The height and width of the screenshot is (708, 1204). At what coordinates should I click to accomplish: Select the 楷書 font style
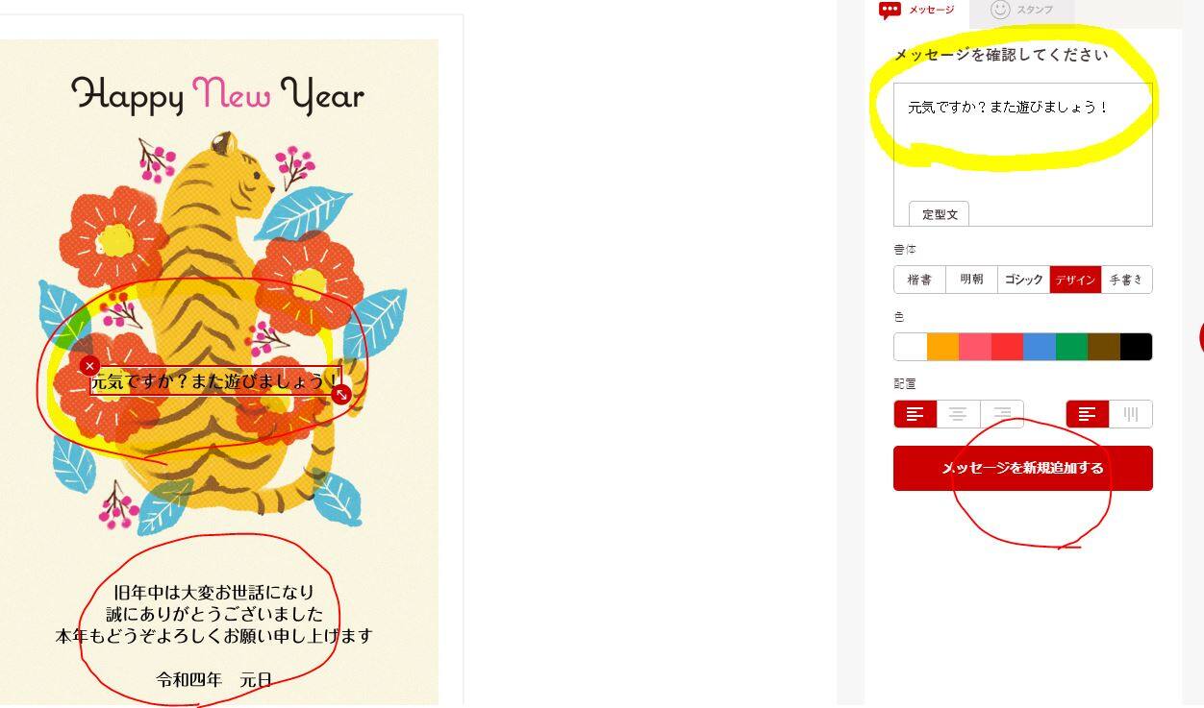tap(919, 280)
